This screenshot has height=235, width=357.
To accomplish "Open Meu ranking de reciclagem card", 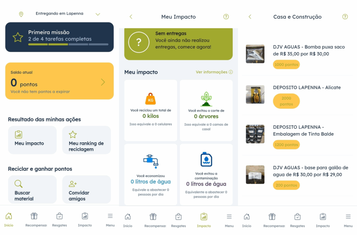I will tap(86, 140).
